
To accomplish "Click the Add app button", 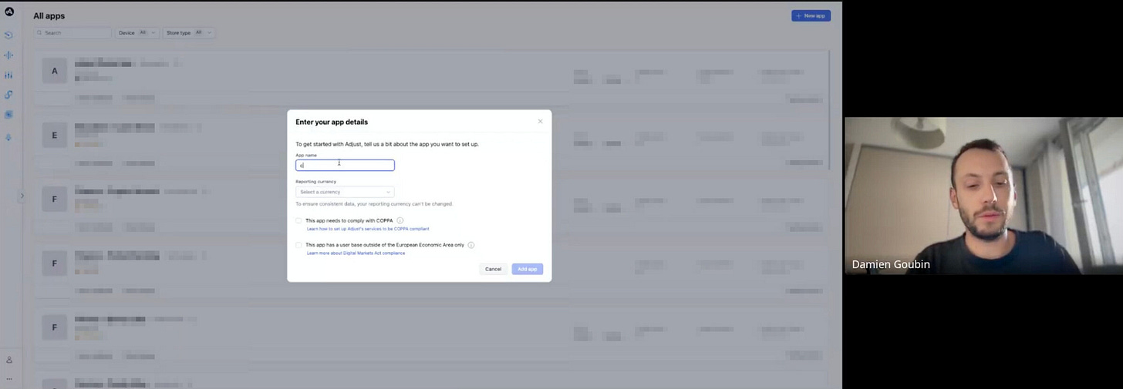I will click(528, 269).
